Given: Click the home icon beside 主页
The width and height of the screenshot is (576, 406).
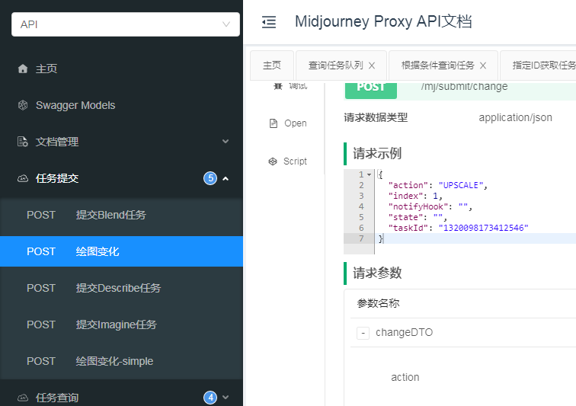Looking at the screenshot, I should [x=23, y=69].
